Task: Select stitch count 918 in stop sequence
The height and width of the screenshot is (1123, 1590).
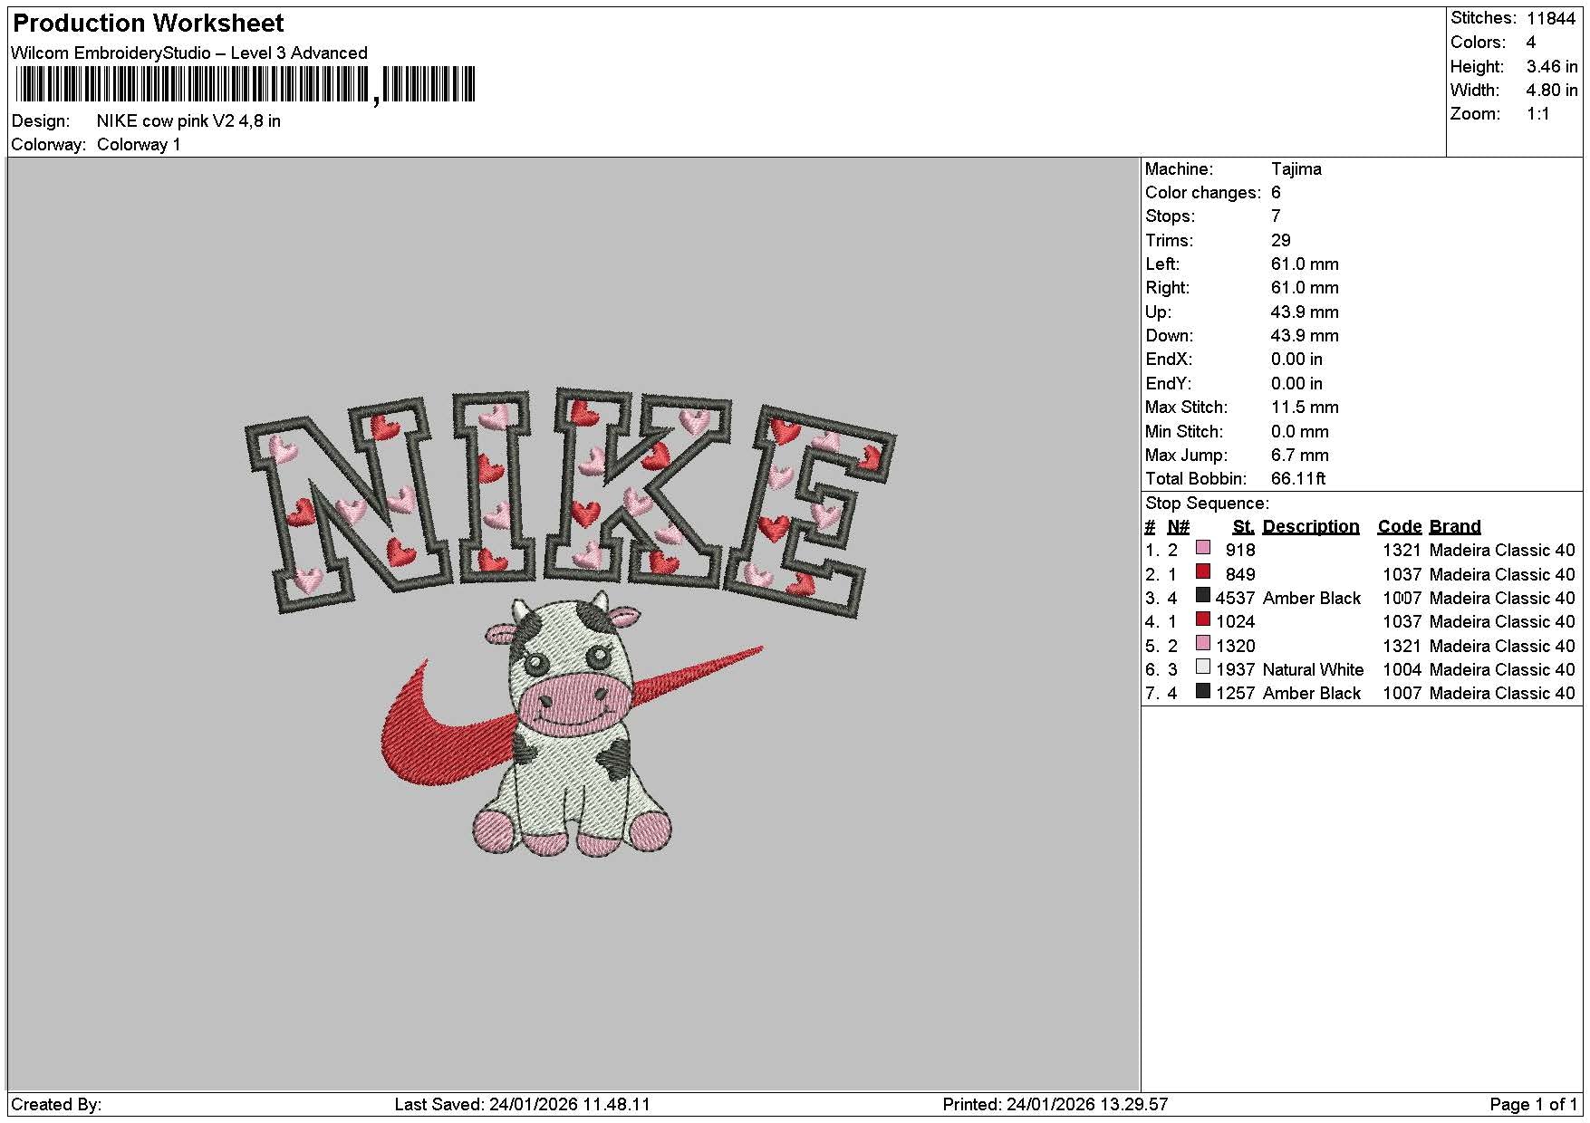Action: [x=1240, y=551]
